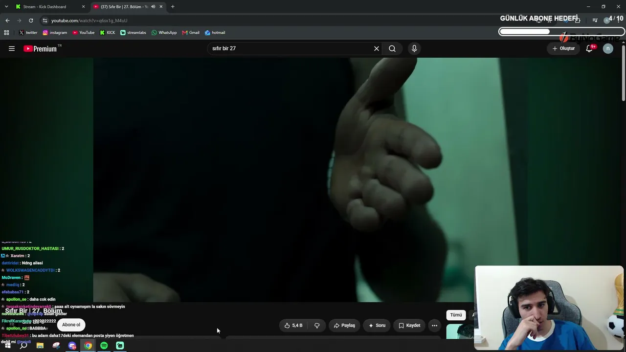Run the search with the magnifier button

click(392, 48)
